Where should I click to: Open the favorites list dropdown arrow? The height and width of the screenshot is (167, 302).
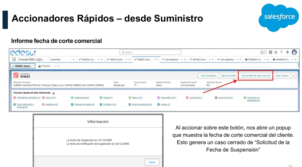[265, 52]
